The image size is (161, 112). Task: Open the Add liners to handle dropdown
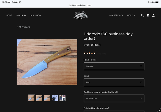tap(114, 98)
